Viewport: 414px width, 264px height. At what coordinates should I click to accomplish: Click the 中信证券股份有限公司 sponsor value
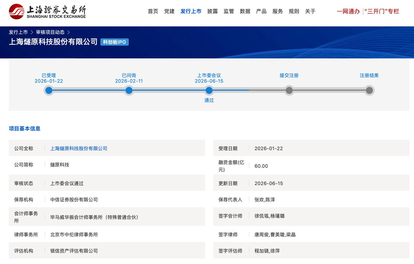pyautogui.click(x=74, y=199)
